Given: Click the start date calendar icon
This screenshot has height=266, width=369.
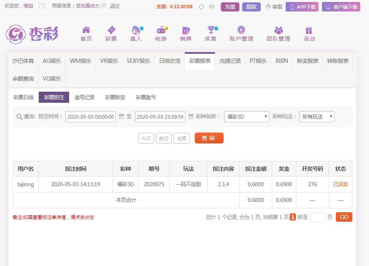Looking at the screenshot, I should point(121,117).
